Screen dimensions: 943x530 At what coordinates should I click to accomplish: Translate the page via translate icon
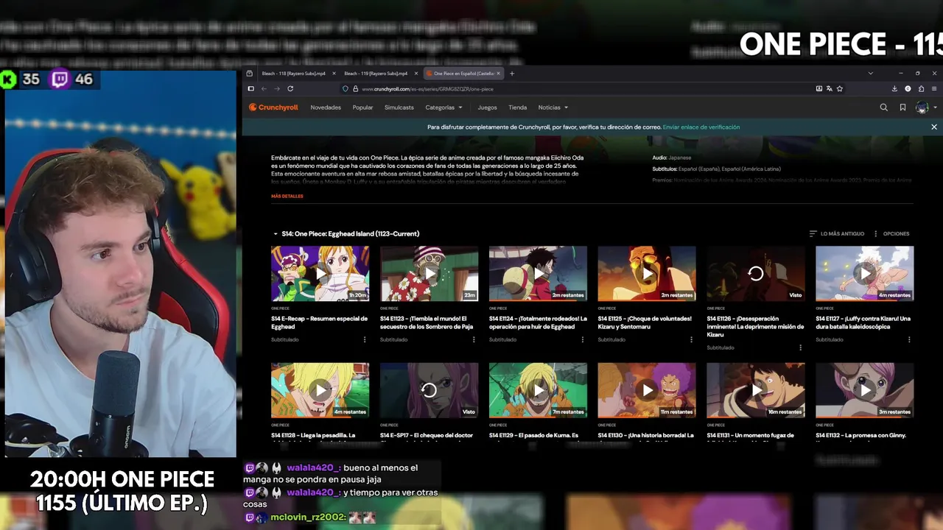[829, 88]
